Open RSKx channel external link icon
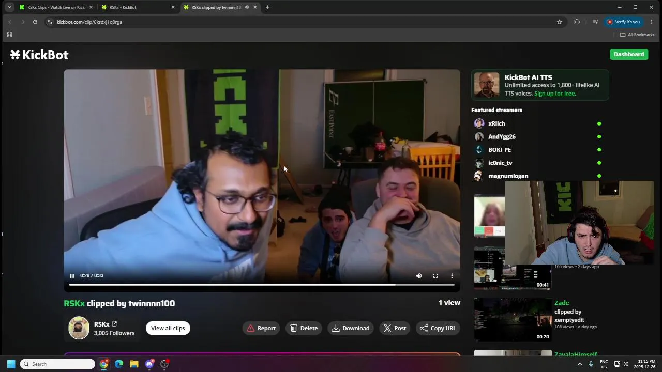The image size is (662, 372). coord(114,324)
